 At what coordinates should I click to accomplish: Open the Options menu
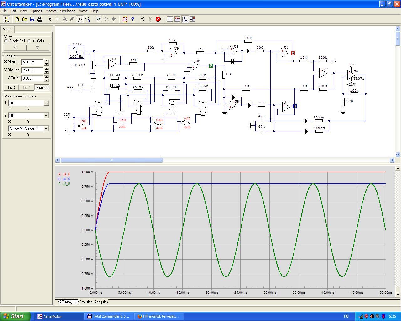click(x=36, y=11)
